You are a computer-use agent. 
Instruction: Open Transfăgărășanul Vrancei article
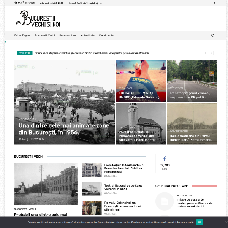[x=190, y=95]
